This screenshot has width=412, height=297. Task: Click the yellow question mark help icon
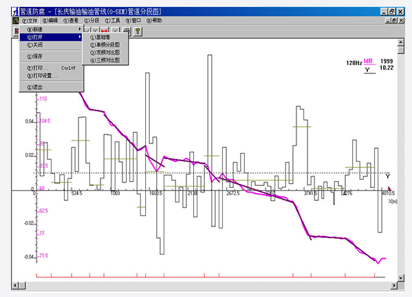click(x=138, y=31)
